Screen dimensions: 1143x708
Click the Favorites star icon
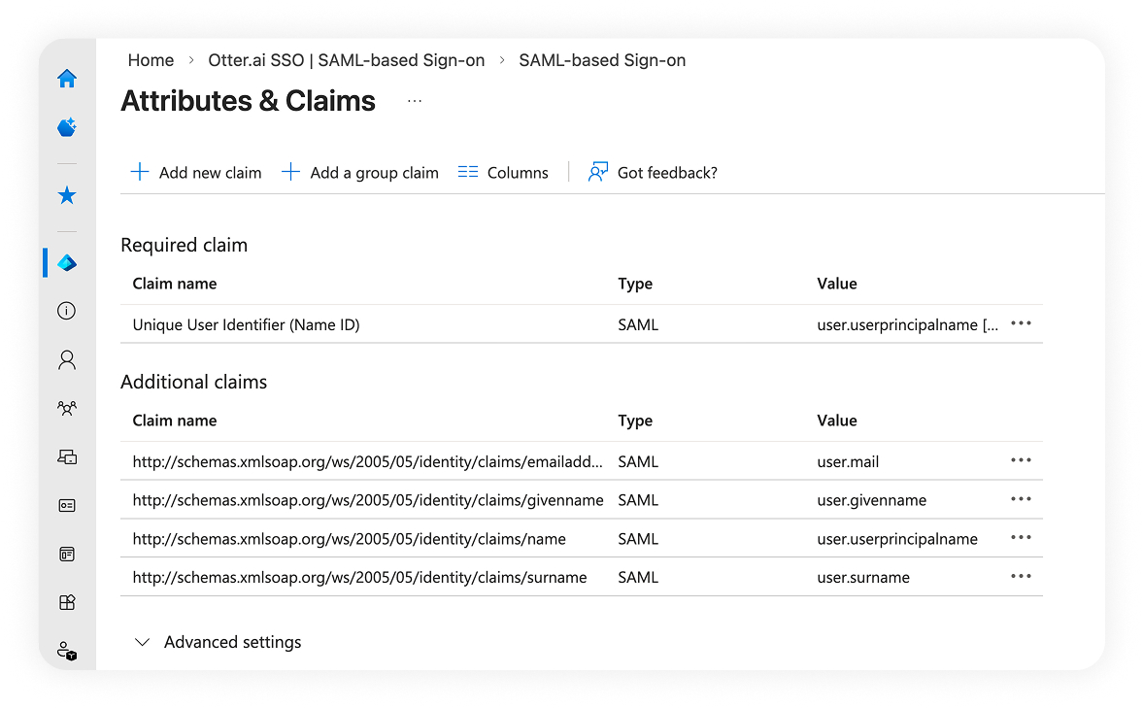click(67, 196)
